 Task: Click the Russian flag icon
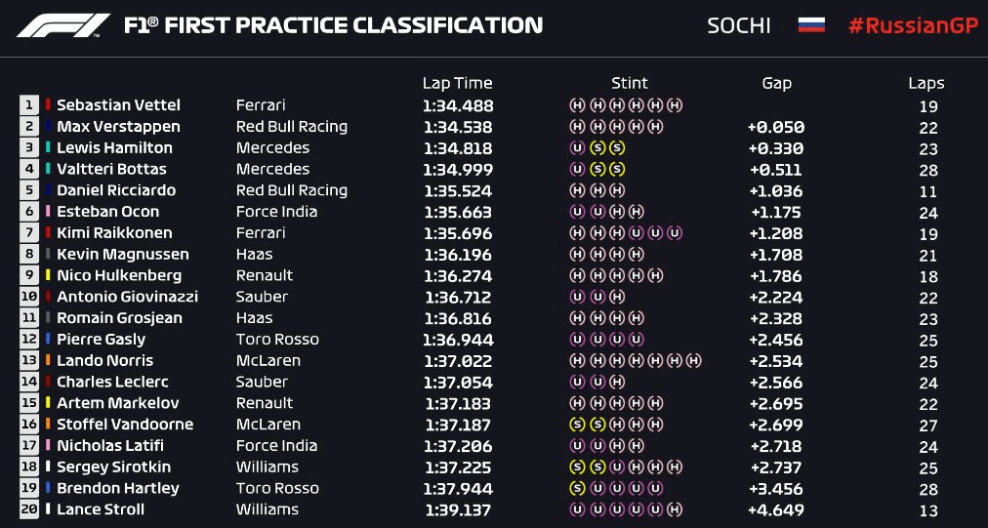click(x=811, y=25)
